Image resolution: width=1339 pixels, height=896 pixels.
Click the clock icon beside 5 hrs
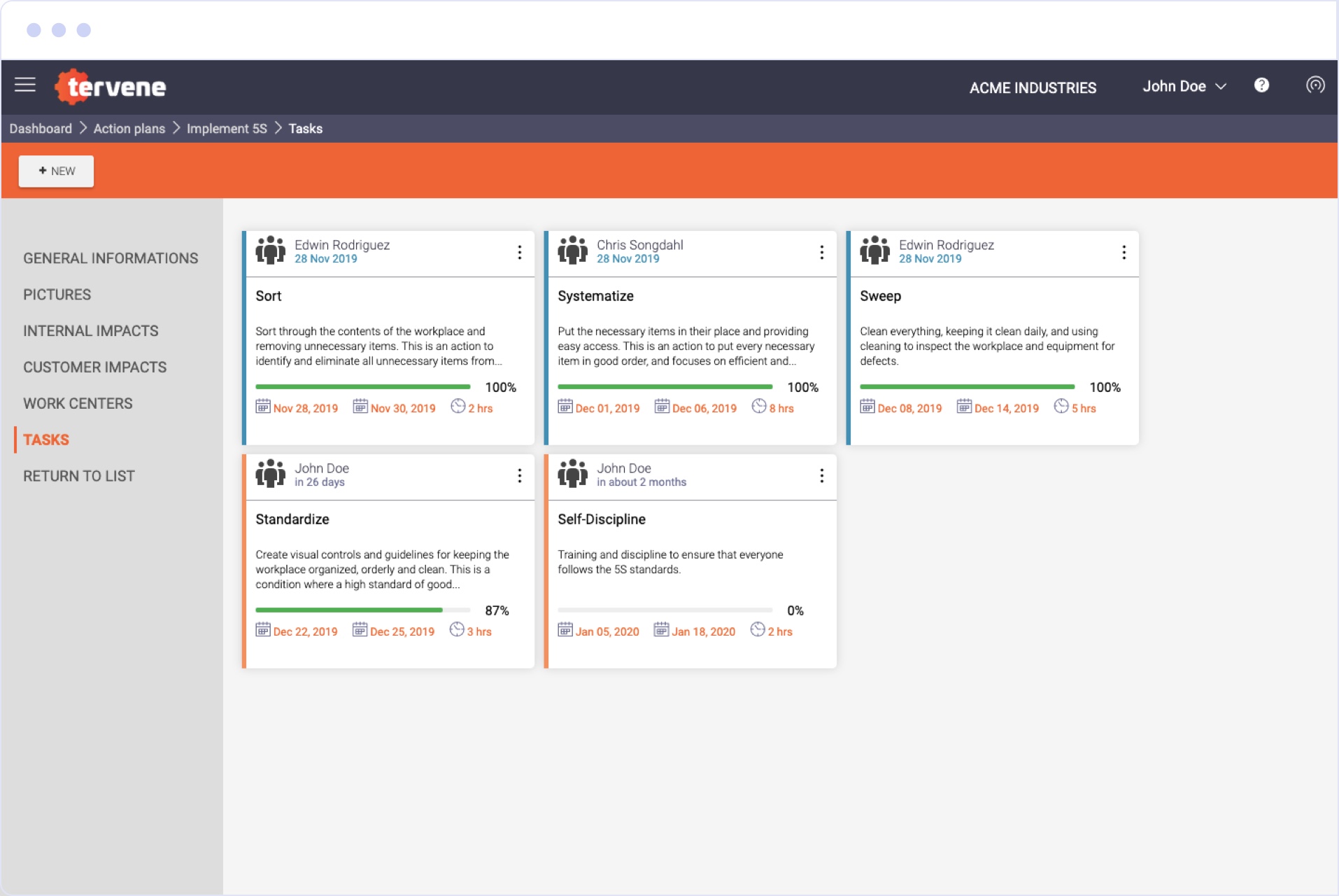1061,406
